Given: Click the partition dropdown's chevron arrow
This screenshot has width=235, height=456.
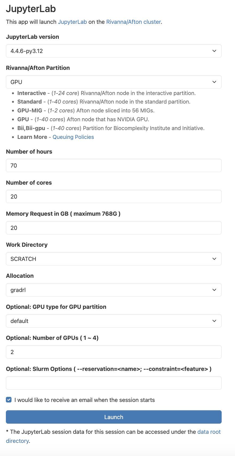Looking at the screenshot, I should [214, 82].
